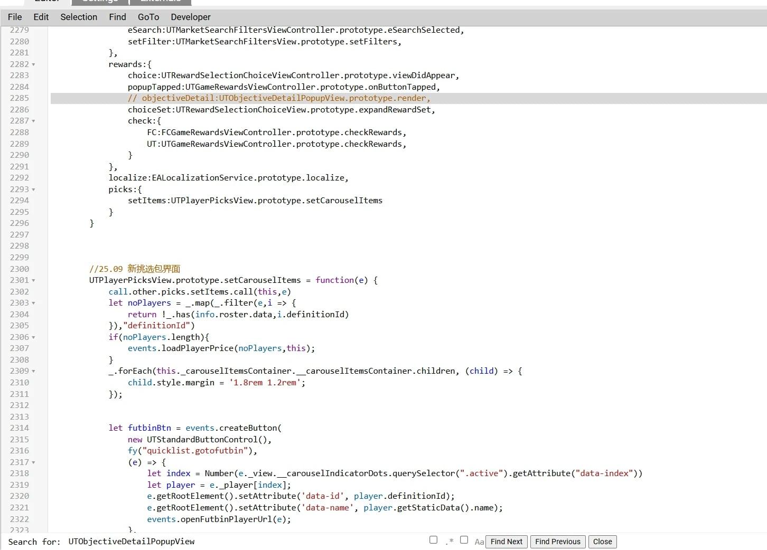Open the Developer menu

(x=191, y=17)
